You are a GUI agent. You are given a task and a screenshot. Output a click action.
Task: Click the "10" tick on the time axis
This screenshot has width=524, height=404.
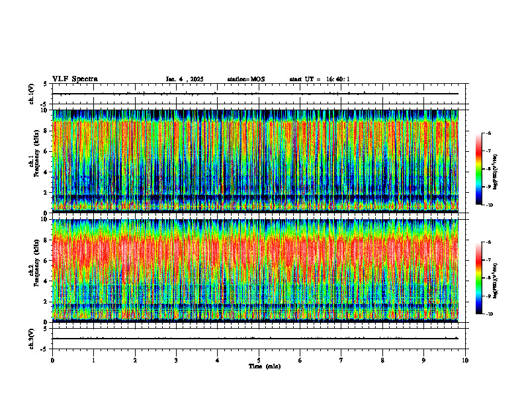pyautogui.click(x=465, y=360)
